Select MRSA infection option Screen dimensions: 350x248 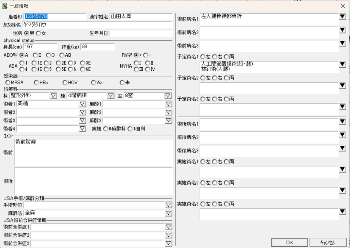click(8, 82)
